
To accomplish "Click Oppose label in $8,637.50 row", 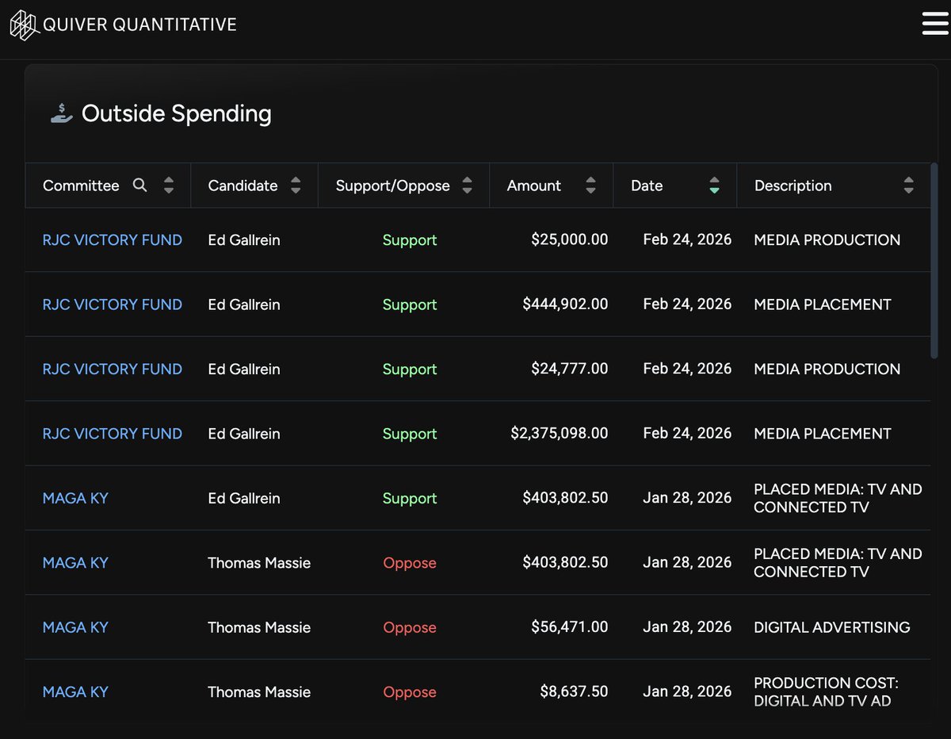I will [410, 691].
